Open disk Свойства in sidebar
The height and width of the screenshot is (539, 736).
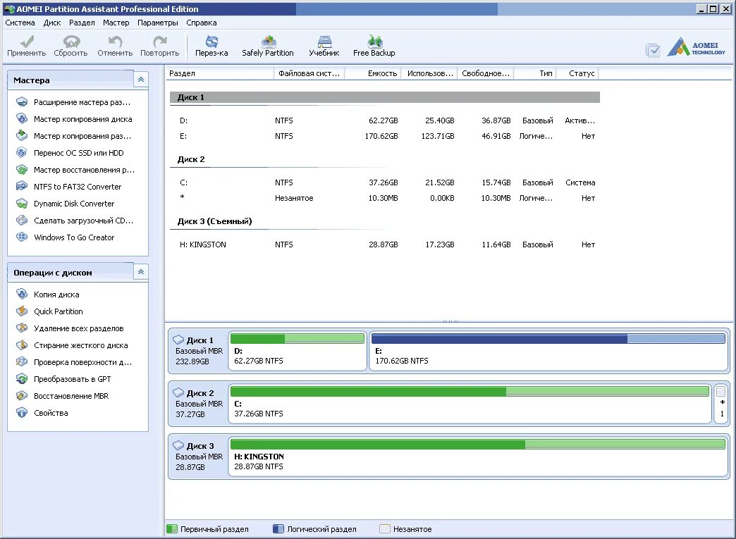42,413
